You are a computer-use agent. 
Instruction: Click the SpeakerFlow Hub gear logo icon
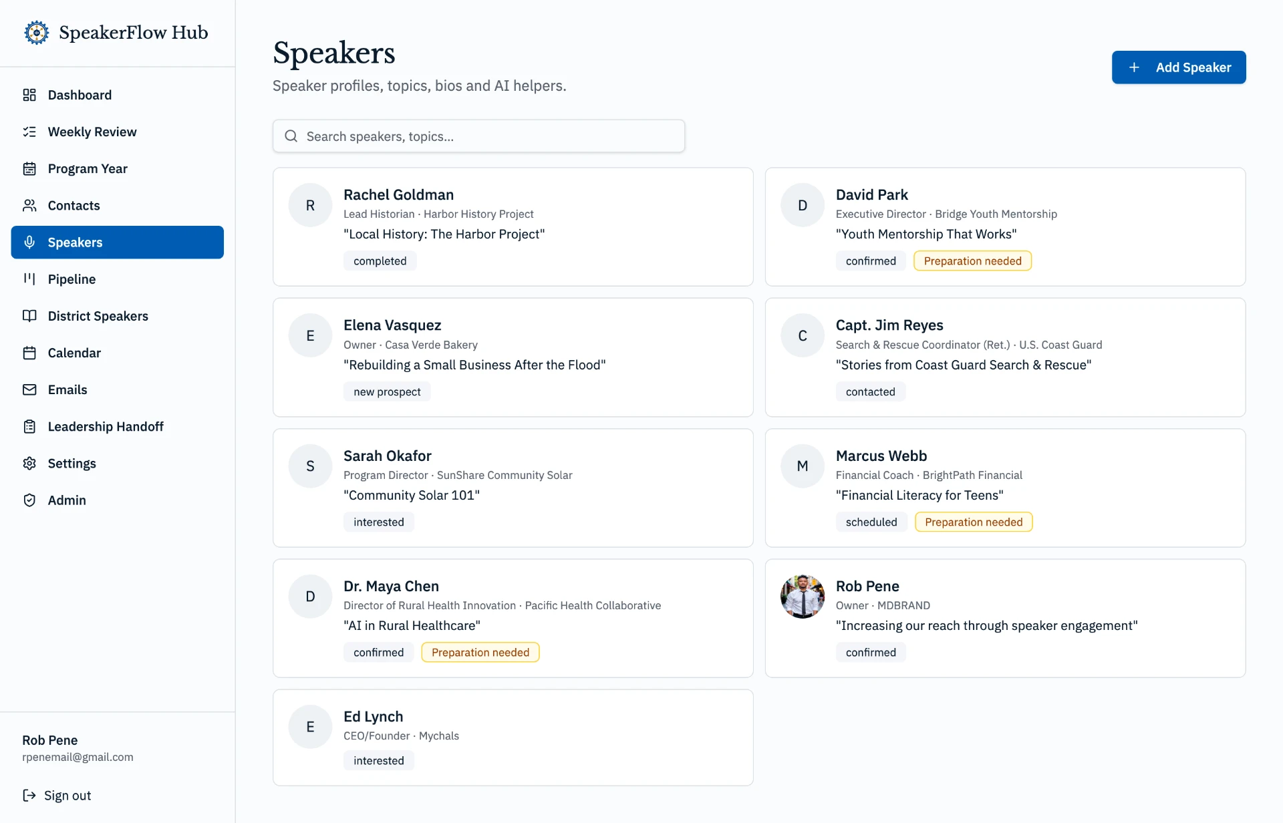click(x=37, y=32)
